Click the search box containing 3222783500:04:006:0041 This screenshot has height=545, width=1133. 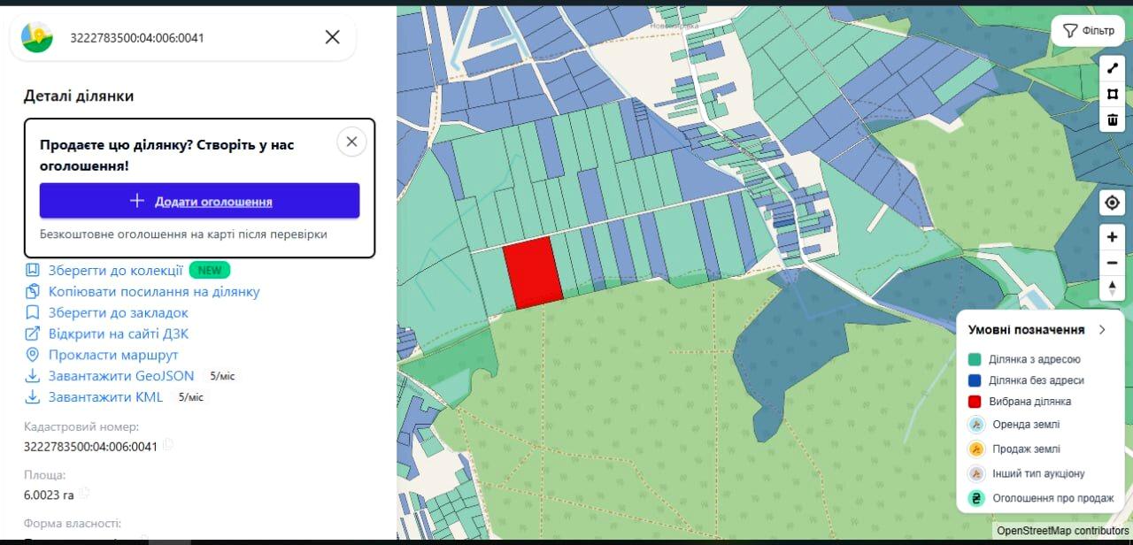coord(183,37)
